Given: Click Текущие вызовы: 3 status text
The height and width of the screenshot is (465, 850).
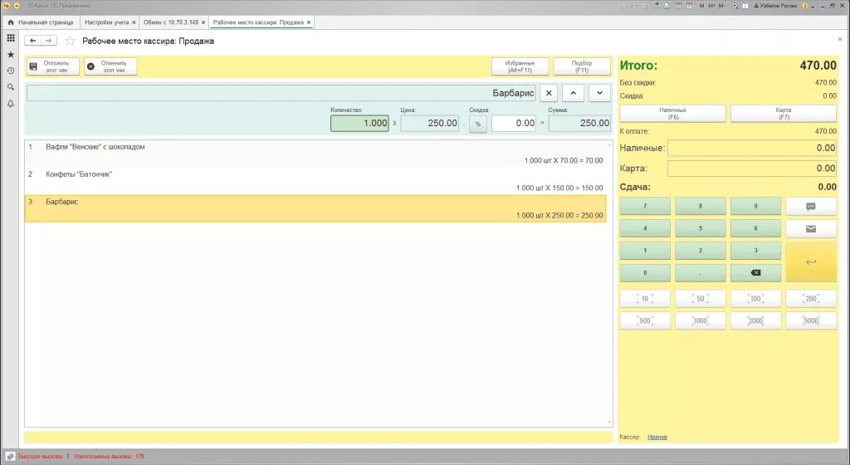Looking at the screenshot, I should coord(43,457).
